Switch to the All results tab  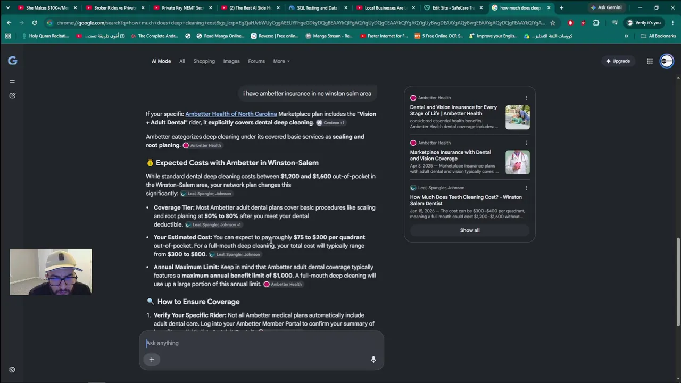pyautogui.click(x=182, y=61)
